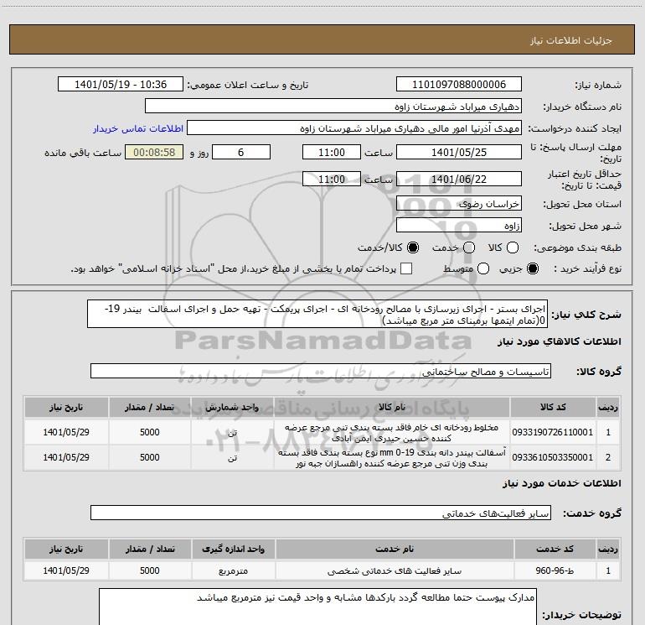This screenshot has height=625, width=645.
Task: Click service name سایر فعالیت های خدماتی شخصی
Action: tap(395, 571)
